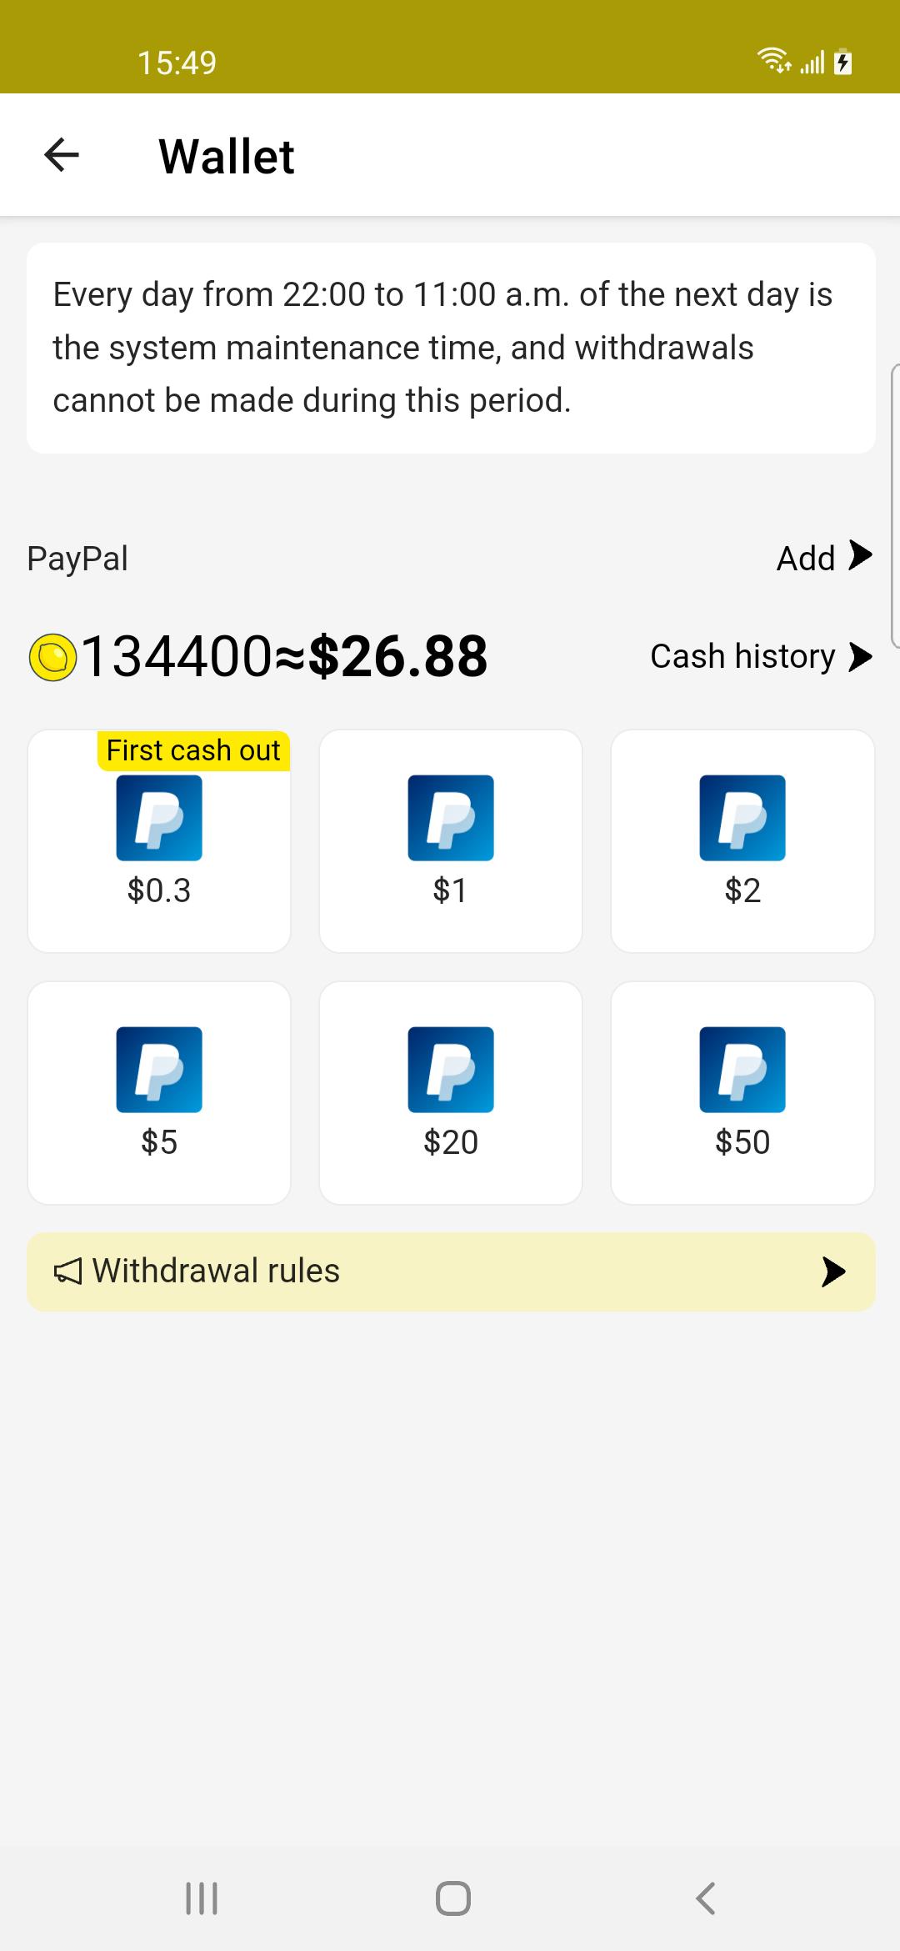Expand the arrow next to Add
This screenshot has width=900, height=1951.
860,555
